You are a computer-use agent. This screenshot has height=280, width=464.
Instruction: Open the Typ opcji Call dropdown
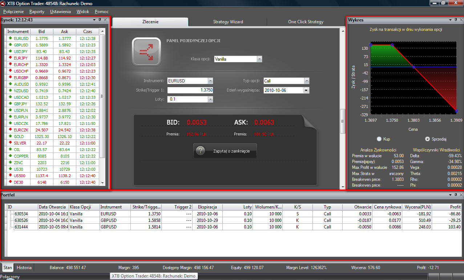307,81
